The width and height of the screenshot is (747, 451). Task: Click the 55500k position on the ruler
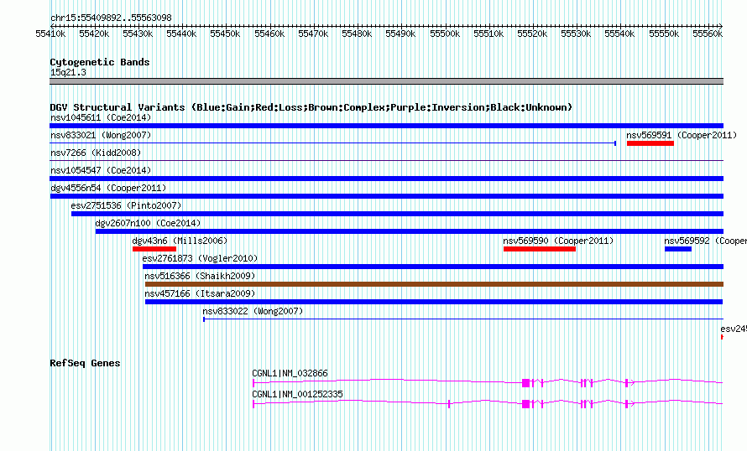(x=444, y=33)
